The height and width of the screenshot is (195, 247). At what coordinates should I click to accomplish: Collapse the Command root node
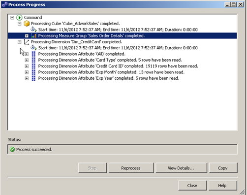[12, 18]
